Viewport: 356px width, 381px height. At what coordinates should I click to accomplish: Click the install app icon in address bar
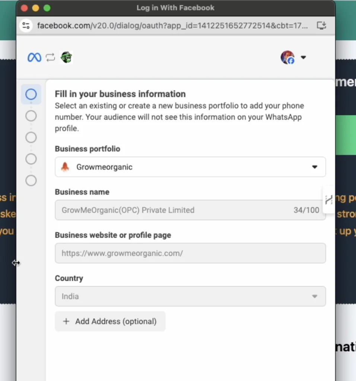[321, 26]
